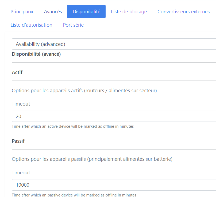Open the Port série tab
The height and width of the screenshot is (197, 216).
click(73, 25)
